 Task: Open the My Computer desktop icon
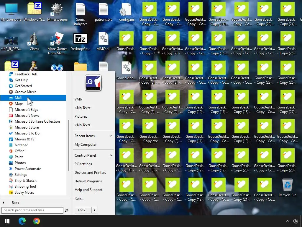pyautogui.click(x=12, y=12)
